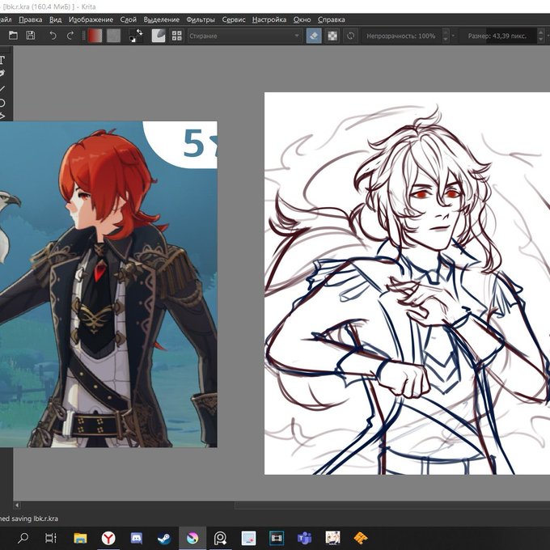This screenshot has height=550, width=550.
Task: Open the Правка menu
Action: point(31,19)
